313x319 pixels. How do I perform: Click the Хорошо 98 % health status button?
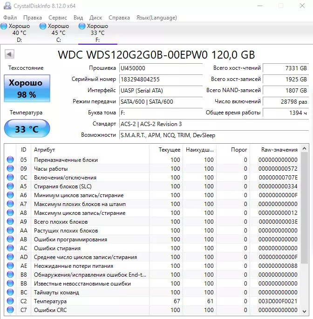27,88
